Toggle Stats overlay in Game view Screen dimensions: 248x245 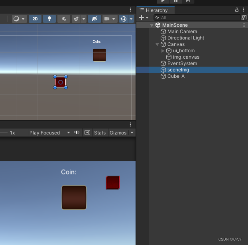[x=100, y=132]
